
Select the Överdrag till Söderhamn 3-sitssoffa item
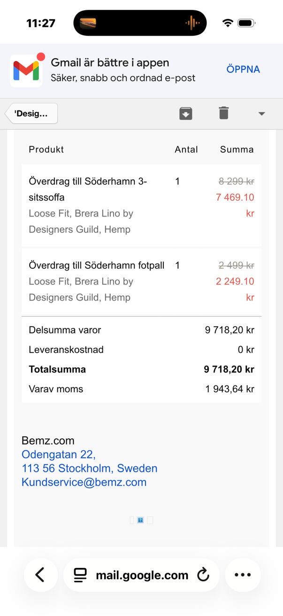[x=141, y=205]
